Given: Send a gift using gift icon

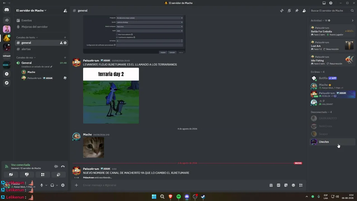Looking at the screenshot, I should click(271, 185).
